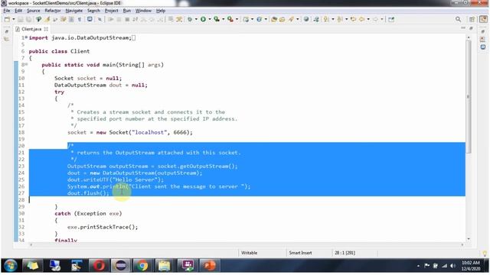Click the Last Edit Location icon
This screenshot has width=490, height=275.
point(354,19)
